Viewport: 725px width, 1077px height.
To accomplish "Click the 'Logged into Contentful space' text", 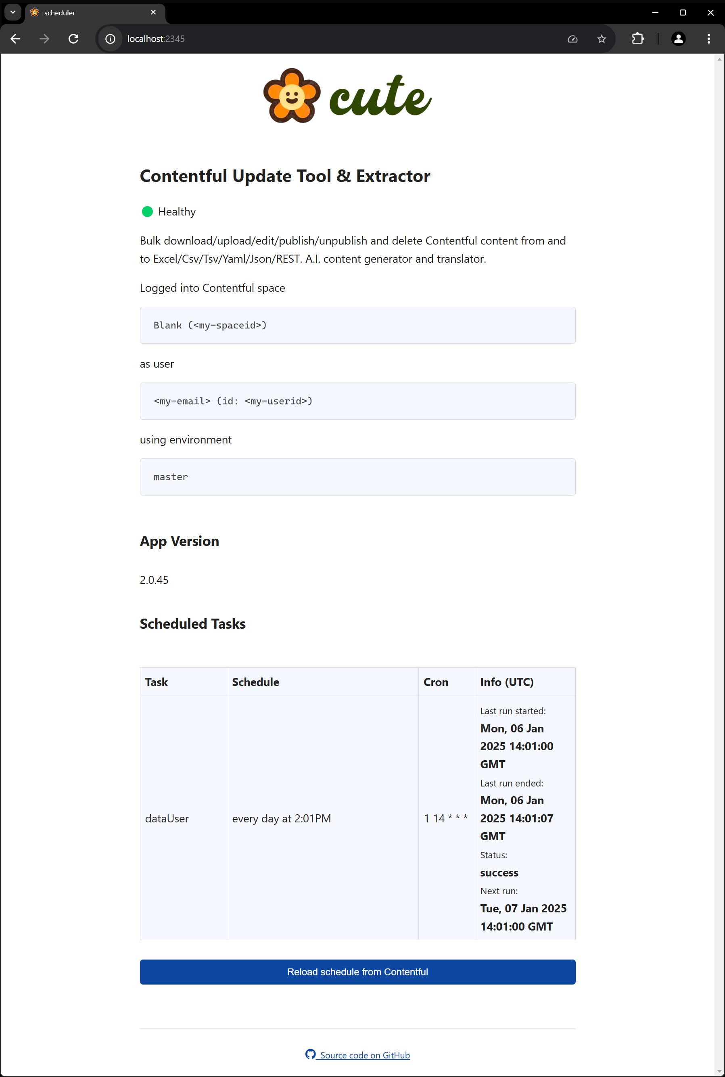I will (212, 288).
